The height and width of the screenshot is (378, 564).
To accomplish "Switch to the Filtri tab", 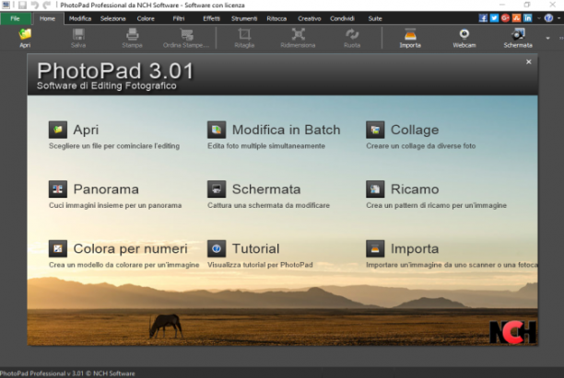I will [x=179, y=18].
